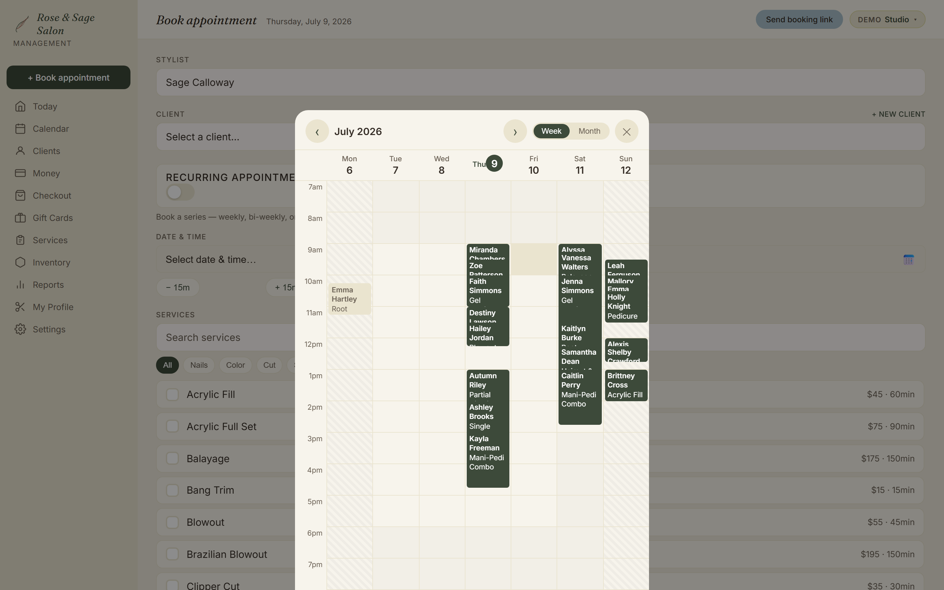Click the Settings gear icon

point(20,329)
